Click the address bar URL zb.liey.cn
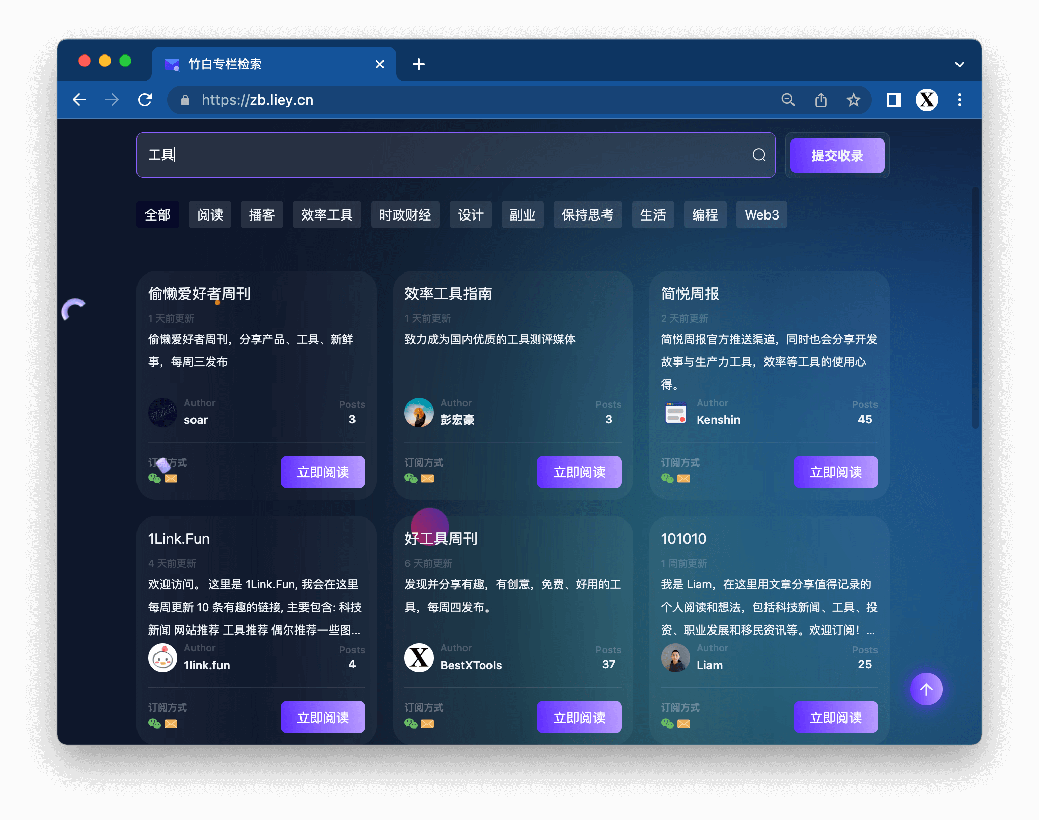Screen dimensions: 1039x820 (x=257, y=100)
